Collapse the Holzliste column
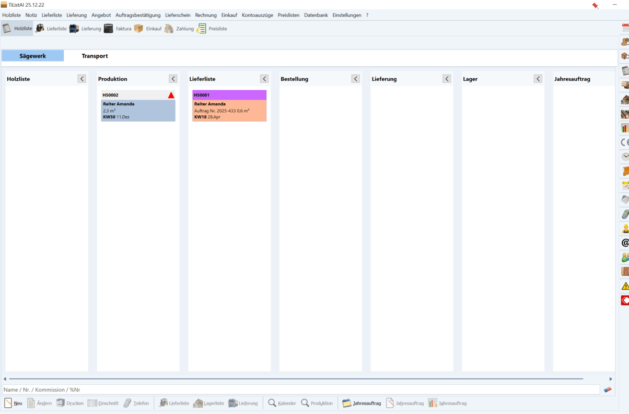Image resolution: width=629 pixels, height=414 pixels. [x=82, y=79]
